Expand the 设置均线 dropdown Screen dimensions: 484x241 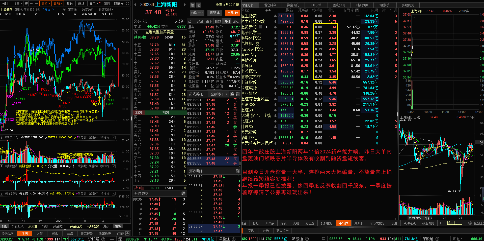coord(106,10)
